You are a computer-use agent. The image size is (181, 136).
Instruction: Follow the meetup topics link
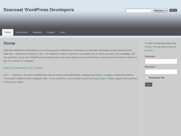(x=99, y=78)
